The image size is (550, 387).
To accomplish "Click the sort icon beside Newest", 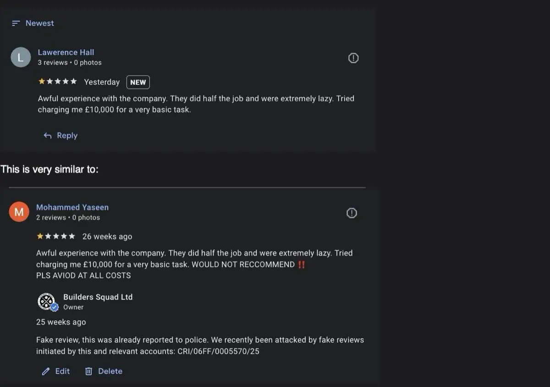I will 16,23.
